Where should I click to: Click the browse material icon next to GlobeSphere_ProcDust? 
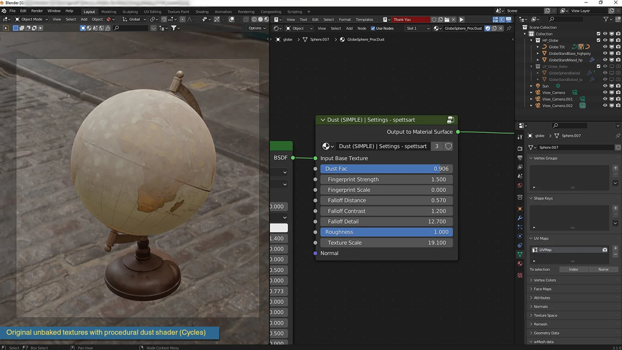(x=437, y=28)
